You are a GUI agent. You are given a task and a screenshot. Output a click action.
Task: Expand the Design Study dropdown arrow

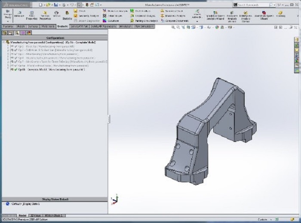pos(7,21)
